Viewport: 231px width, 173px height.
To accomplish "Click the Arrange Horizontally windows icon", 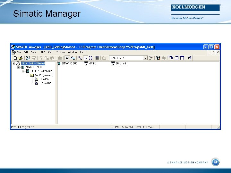I will tap(176, 58).
